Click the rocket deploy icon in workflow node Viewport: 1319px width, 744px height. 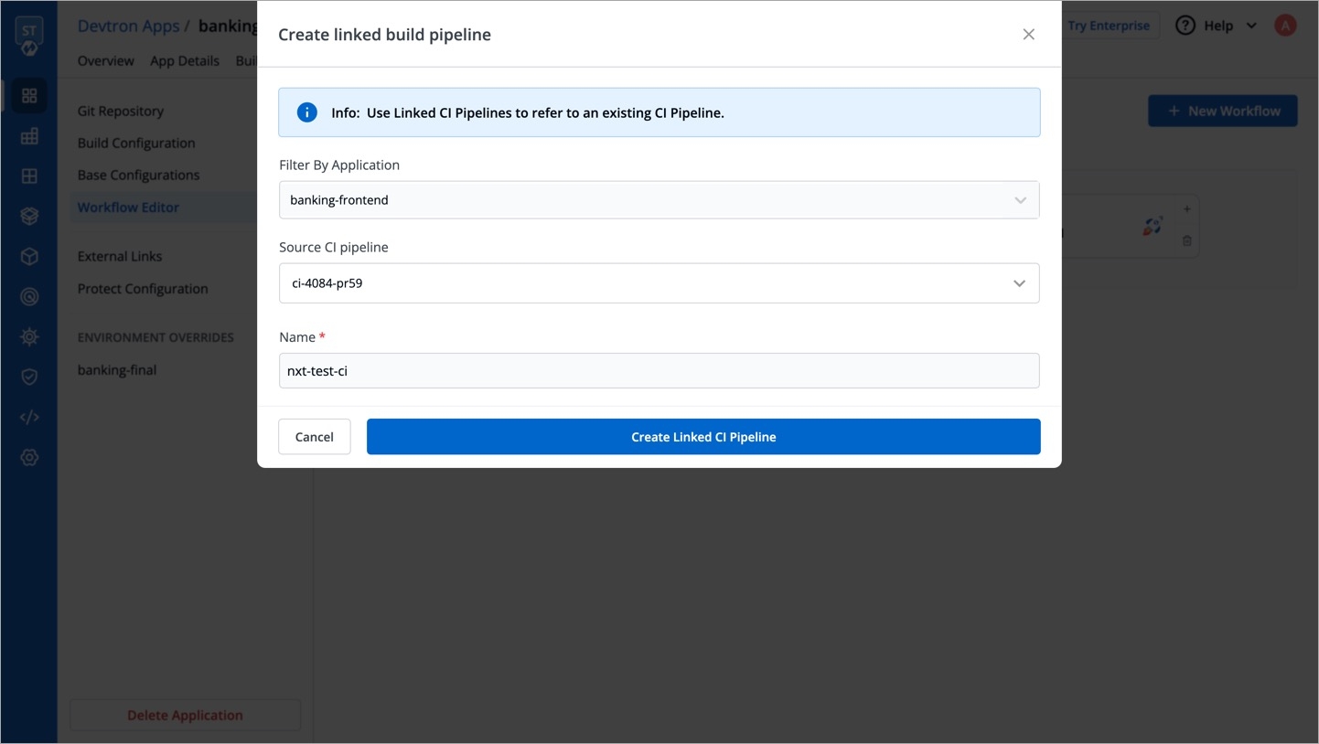tap(1153, 226)
